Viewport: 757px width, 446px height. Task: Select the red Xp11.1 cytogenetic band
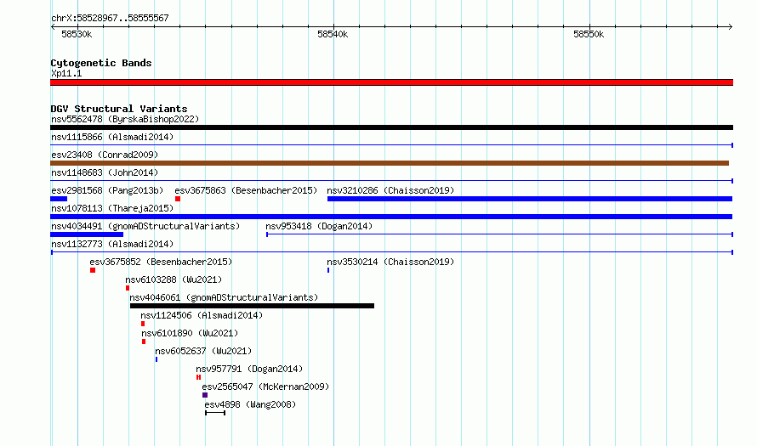point(391,82)
